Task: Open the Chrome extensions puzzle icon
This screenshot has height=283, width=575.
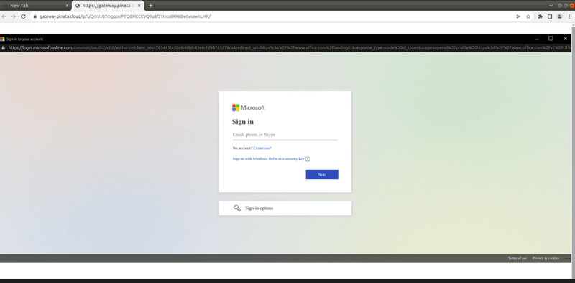Action: [540, 16]
